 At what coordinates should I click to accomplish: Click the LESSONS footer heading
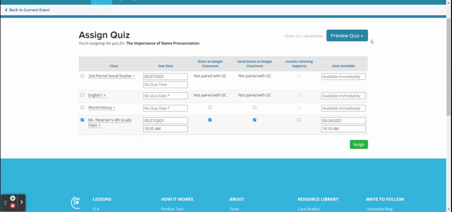click(102, 199)
